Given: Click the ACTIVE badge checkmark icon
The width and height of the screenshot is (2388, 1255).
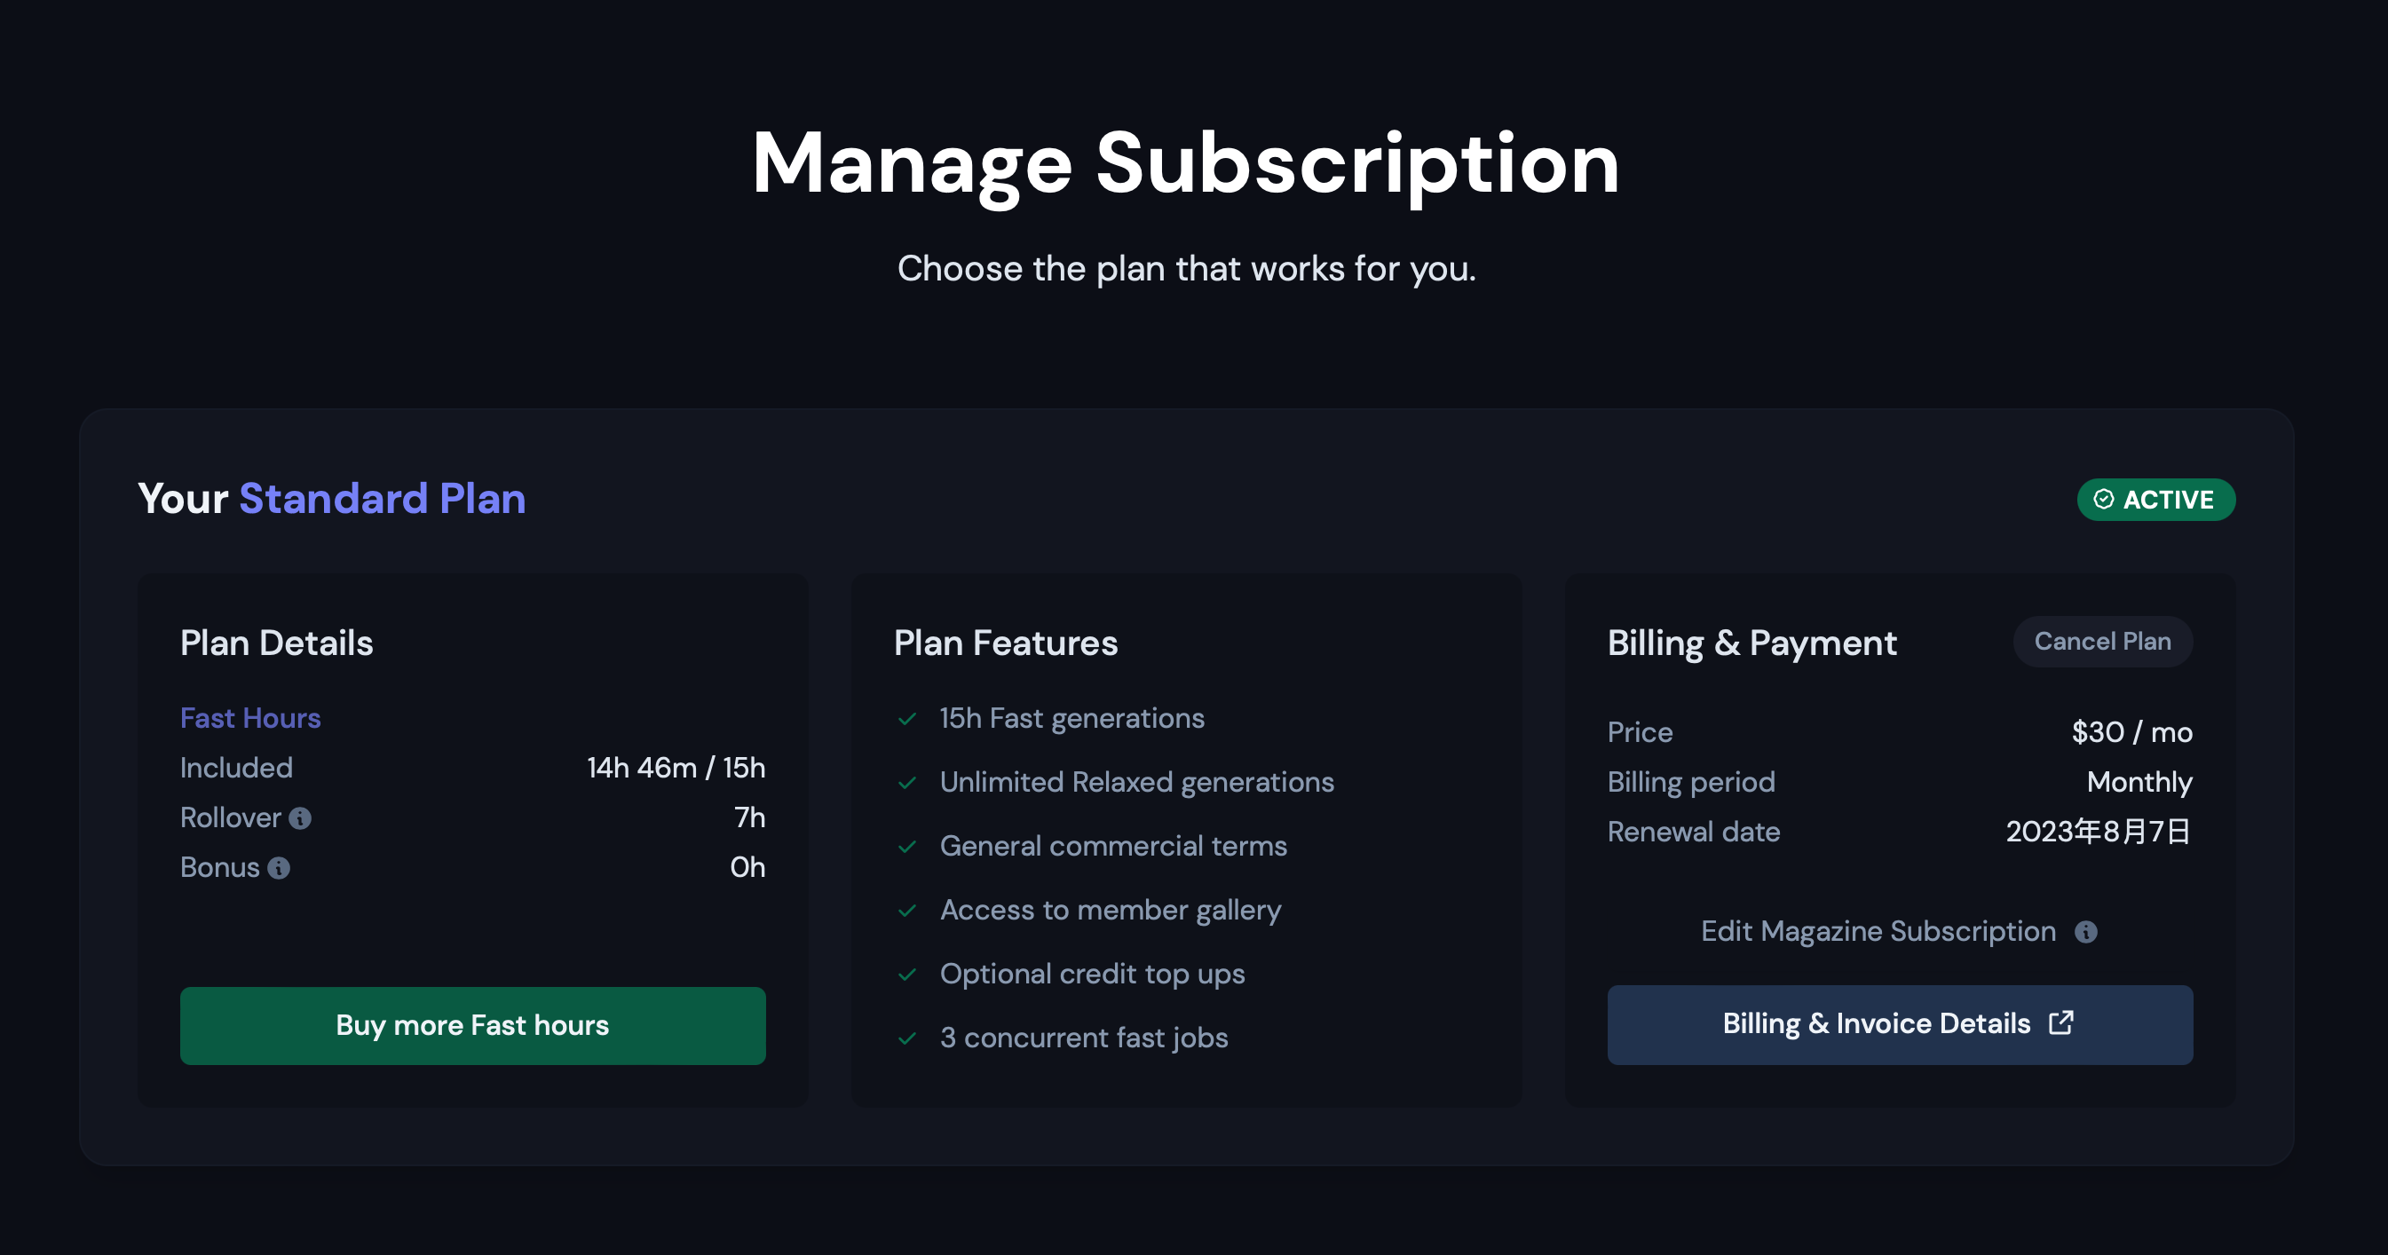Looking at the screenshot, I should 2103,500.
